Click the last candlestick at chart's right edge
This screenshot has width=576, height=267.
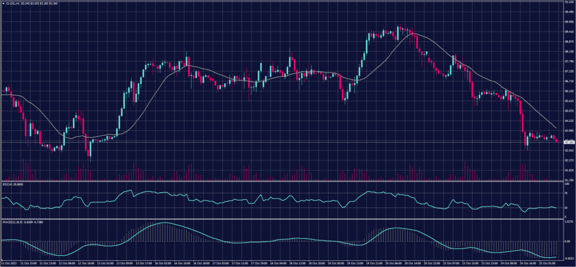pyautogui.click(x=557, y=141)
